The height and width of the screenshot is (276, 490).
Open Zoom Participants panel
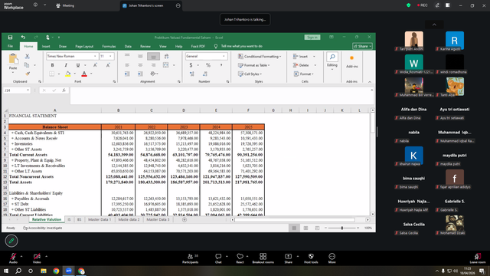coord(191,258)
